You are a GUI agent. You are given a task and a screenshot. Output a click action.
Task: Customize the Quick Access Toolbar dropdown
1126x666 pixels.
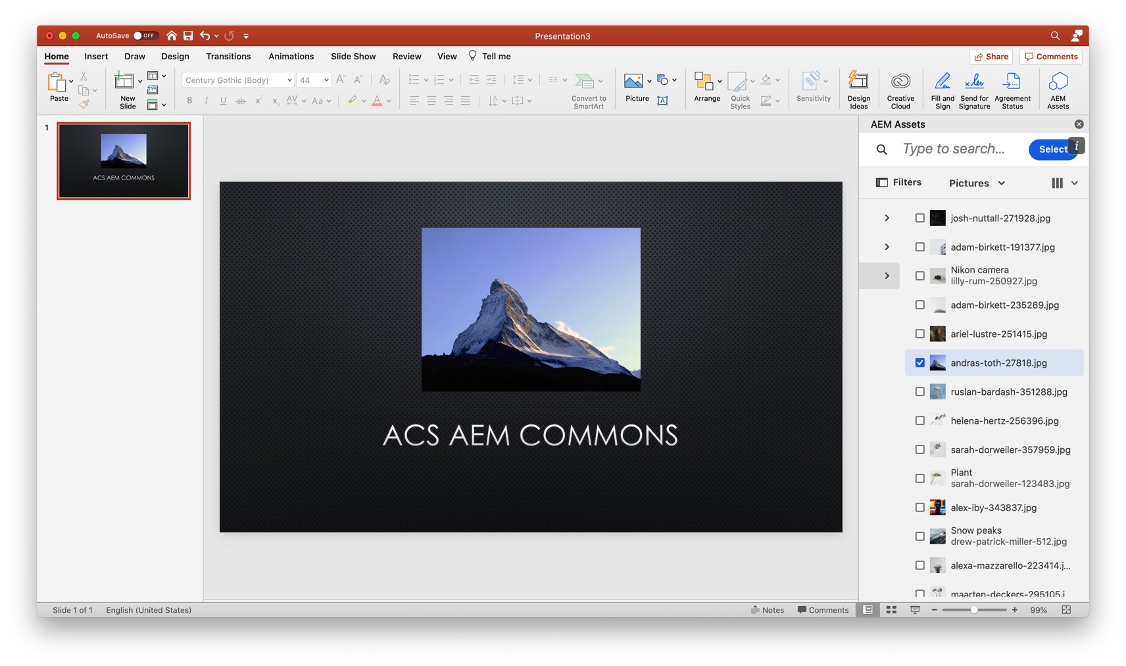246,36
